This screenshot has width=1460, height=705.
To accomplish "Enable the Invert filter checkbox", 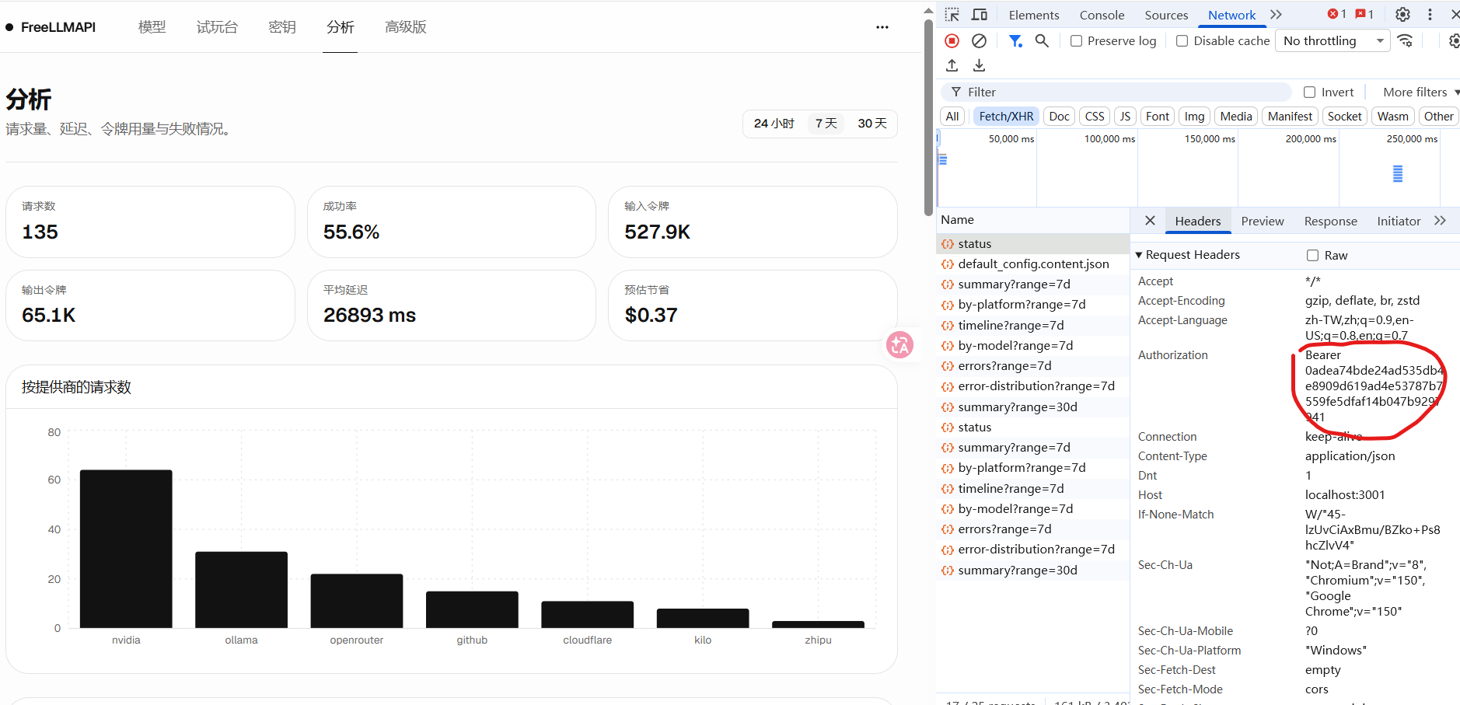I will [1310, 92].
